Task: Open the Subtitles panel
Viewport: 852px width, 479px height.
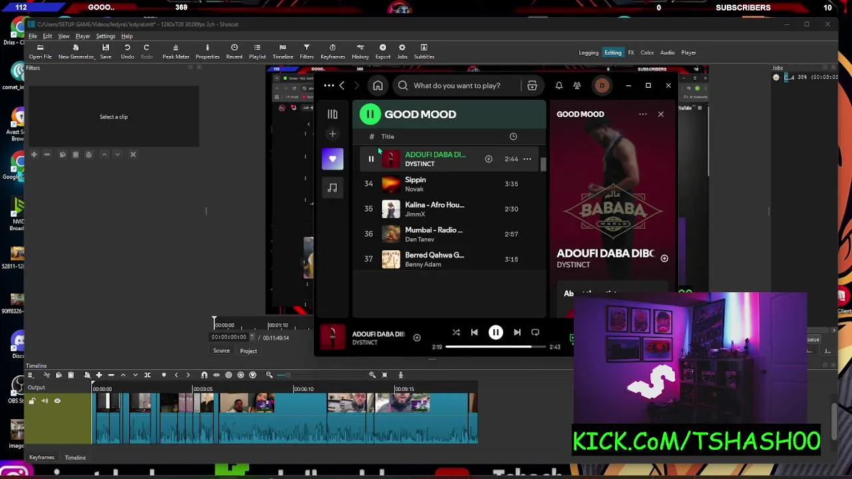Action: [424, 51]
